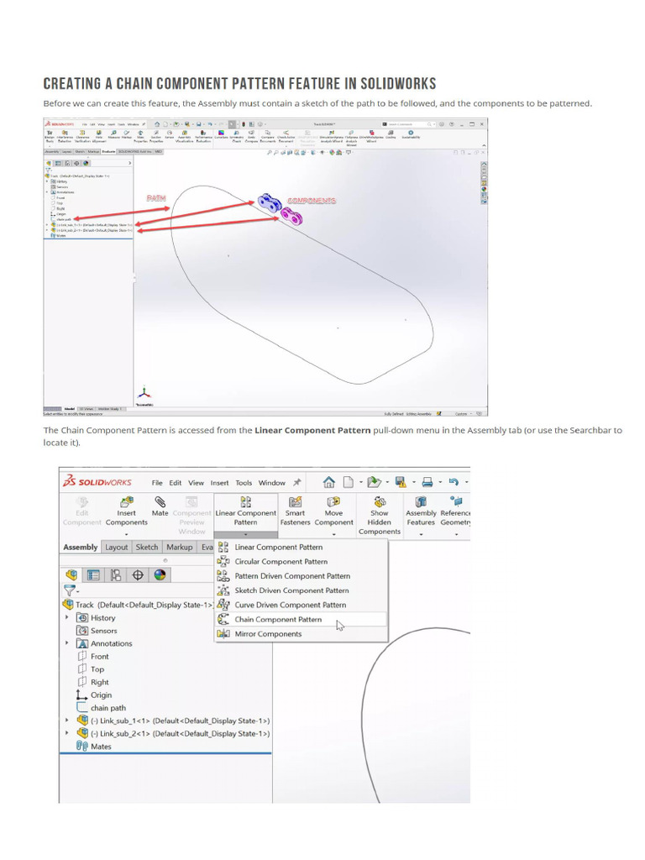
Task: Open the DimXpertManager crosshair tab icon
Action: (138, 574)
